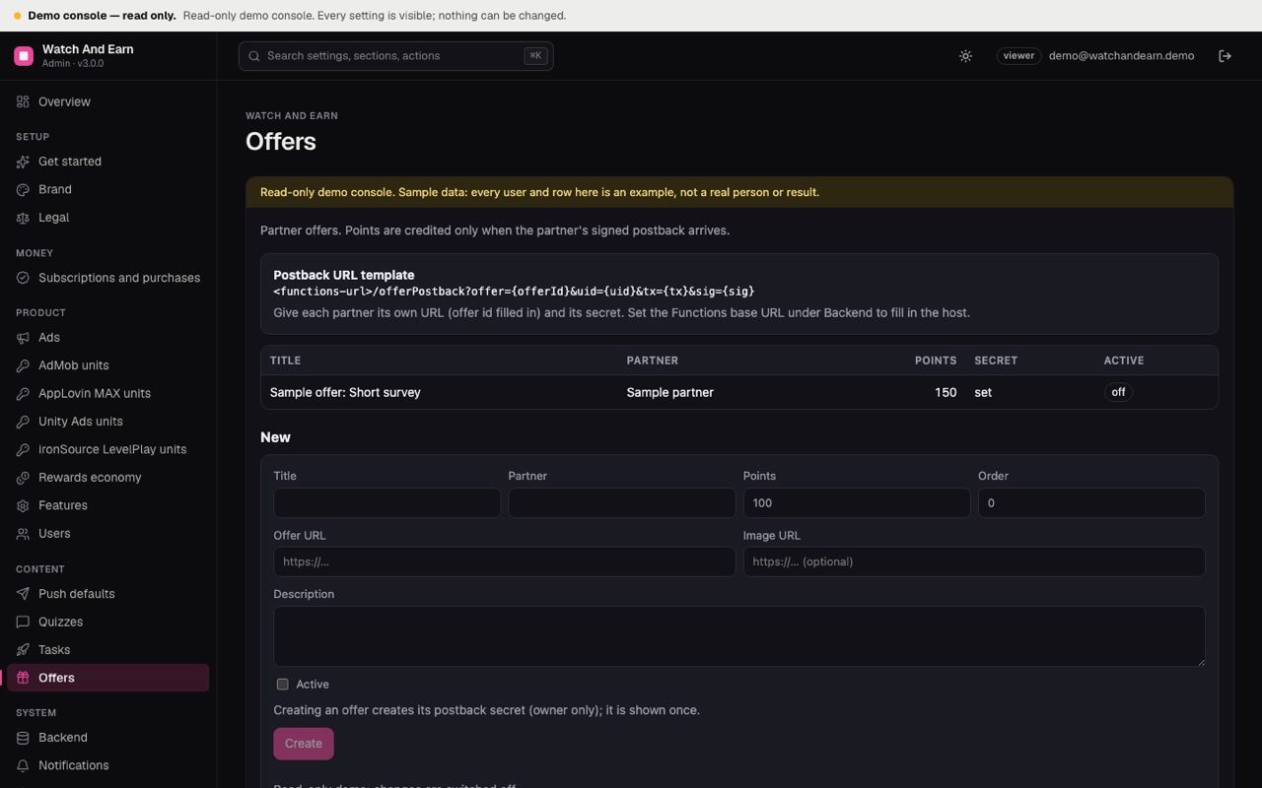Click inside the Description text area
1262x788 pixels.
pyautogui.click(x=739, y=636)
